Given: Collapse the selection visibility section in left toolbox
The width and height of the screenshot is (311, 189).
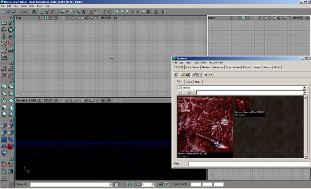Looking at the screenshot, I should tap(12, 159).
